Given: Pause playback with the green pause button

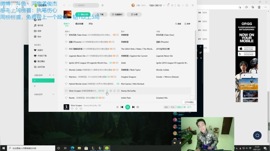Looking at the screenshot, I should (127, 107).
